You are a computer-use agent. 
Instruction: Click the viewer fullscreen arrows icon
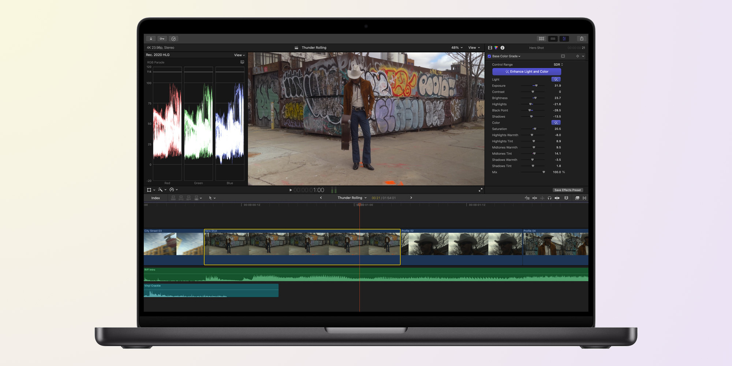tap(481, 190)
